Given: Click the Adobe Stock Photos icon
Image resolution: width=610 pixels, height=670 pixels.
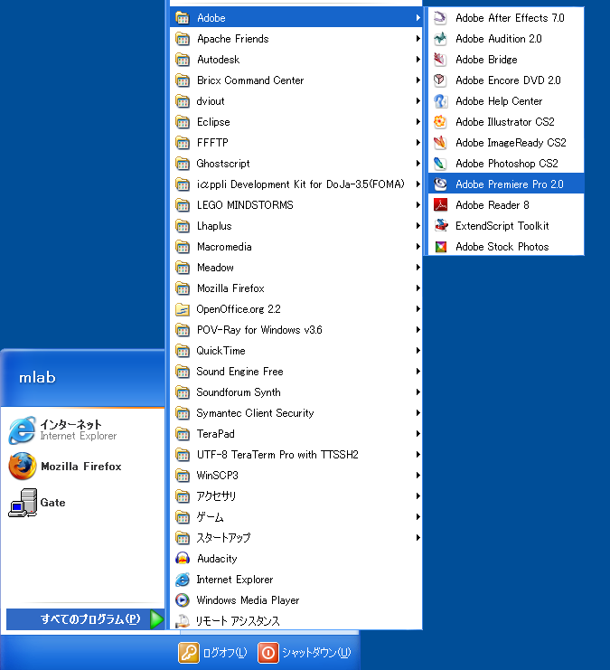Looking at the screenshot, I should [440, 247].
